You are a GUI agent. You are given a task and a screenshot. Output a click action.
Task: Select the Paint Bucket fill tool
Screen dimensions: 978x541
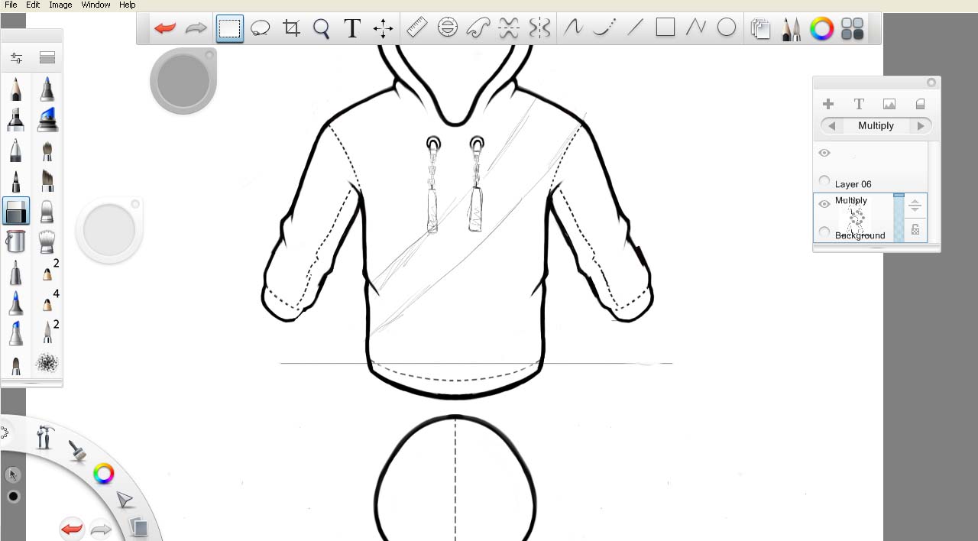point(16,241)
